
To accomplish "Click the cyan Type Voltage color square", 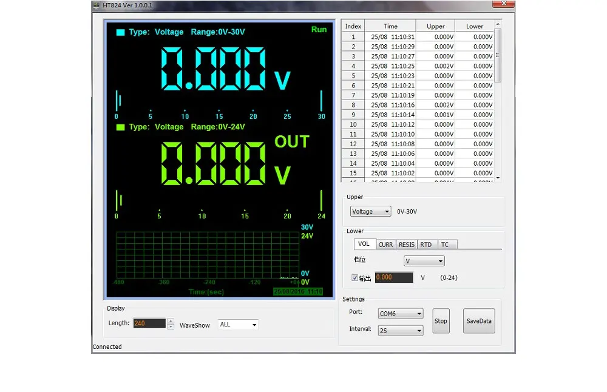I will (120, 32).
